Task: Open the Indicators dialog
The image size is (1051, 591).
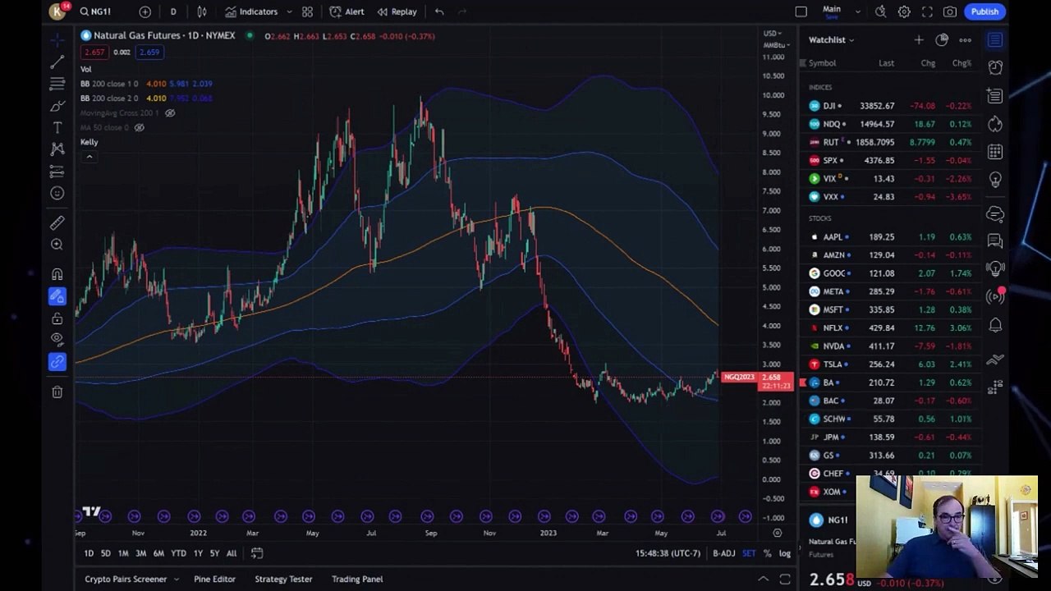Action: pos(251,11)
